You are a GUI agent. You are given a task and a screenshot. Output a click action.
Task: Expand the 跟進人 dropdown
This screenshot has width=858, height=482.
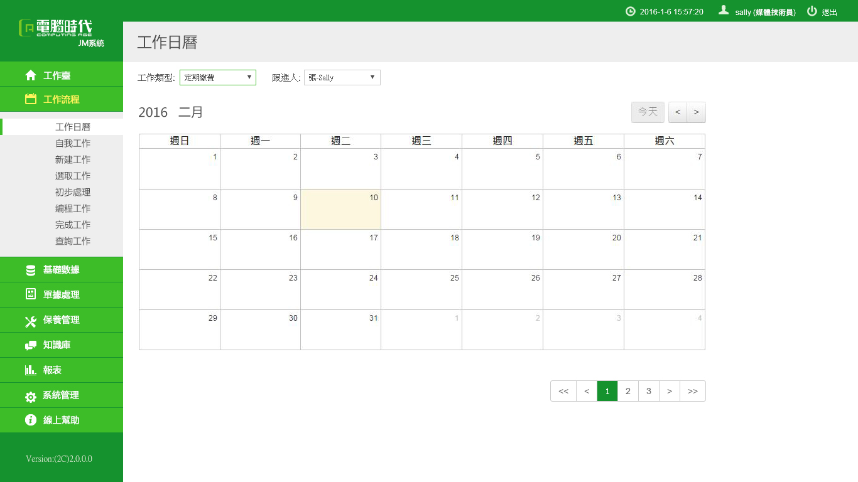click(342, 77)
